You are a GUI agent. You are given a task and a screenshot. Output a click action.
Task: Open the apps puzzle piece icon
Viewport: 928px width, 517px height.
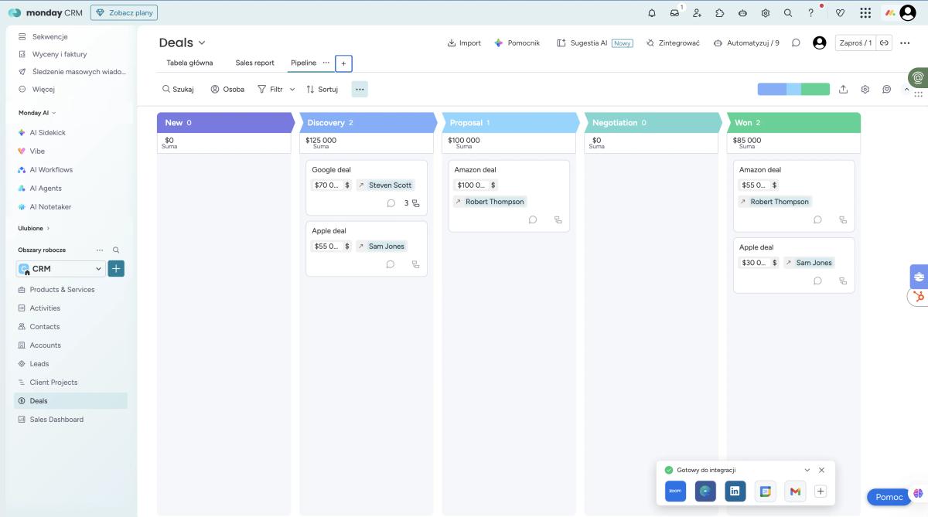click(x=720, y=12)
